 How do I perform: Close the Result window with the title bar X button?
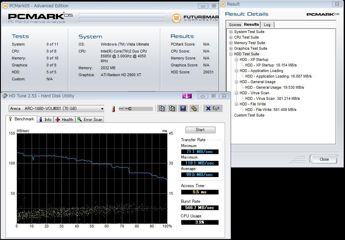[x=337, y=4]
